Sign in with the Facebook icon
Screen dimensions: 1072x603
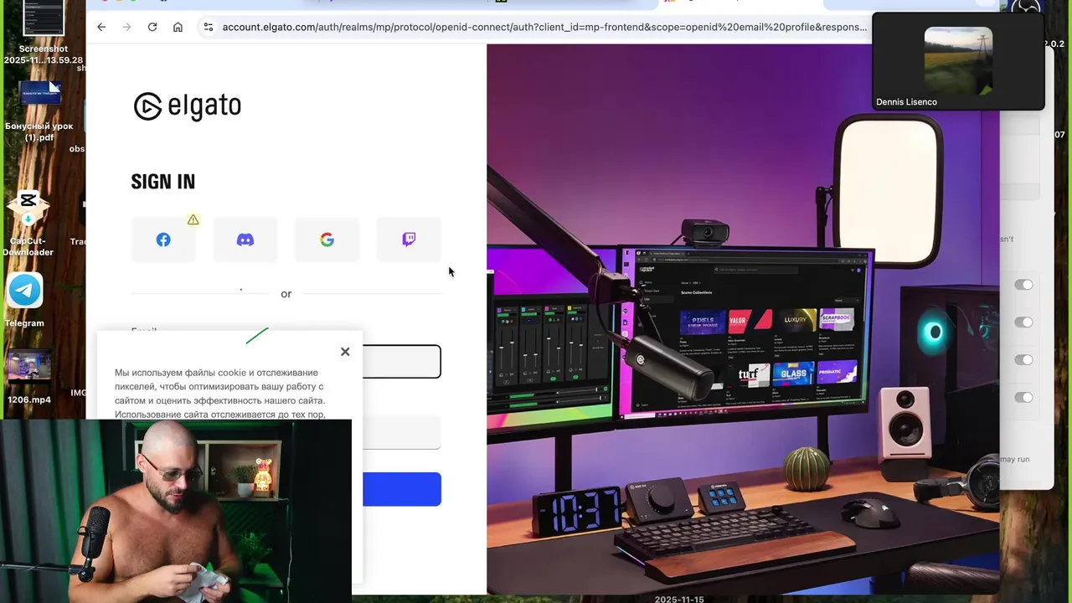pos(163,240)
